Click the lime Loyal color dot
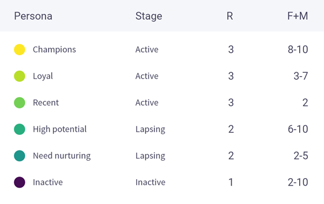Image resolution: width=324 pixels, height=204 pixels. [19, 76]
